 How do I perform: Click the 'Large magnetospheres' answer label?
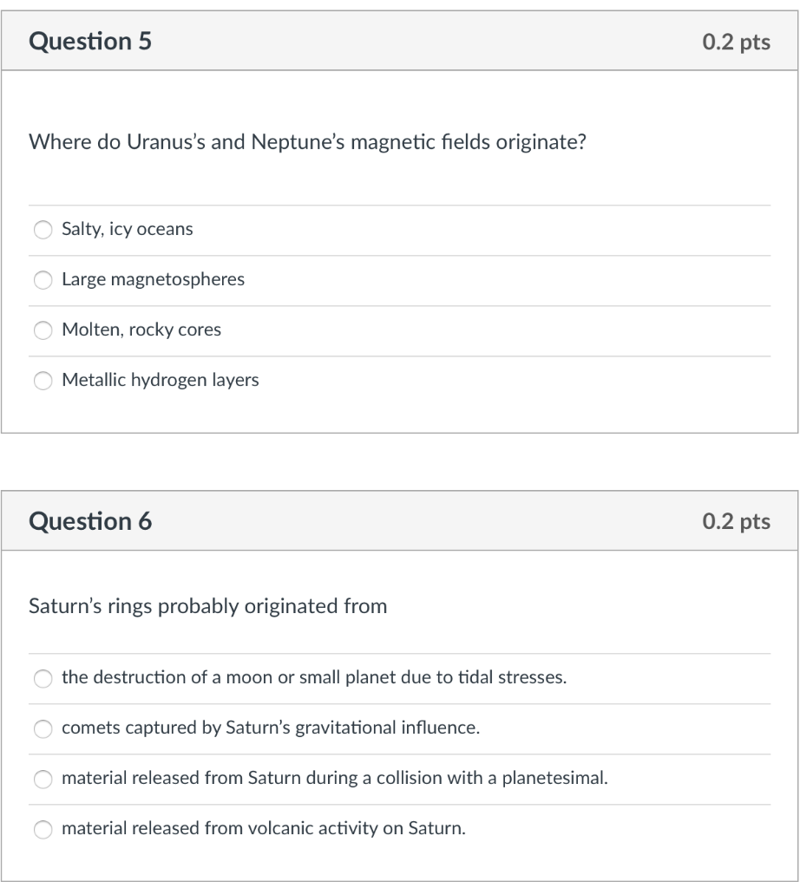[153, 279]
